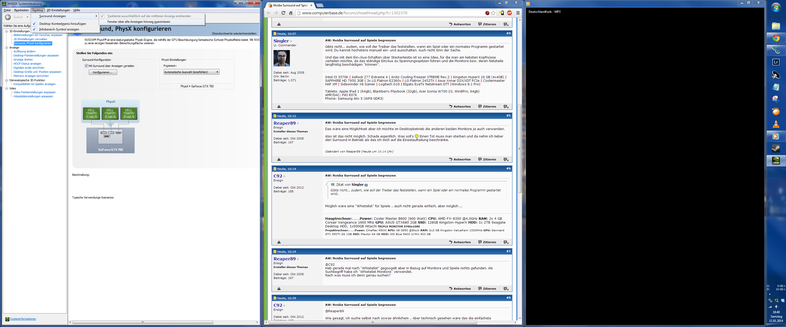Switch to Google Chrome in the taskbar
Screen dimensions: 786x327
coord(776,38)
